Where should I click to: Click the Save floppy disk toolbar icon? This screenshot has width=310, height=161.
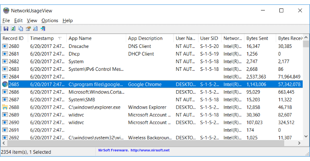coord(6,29)
